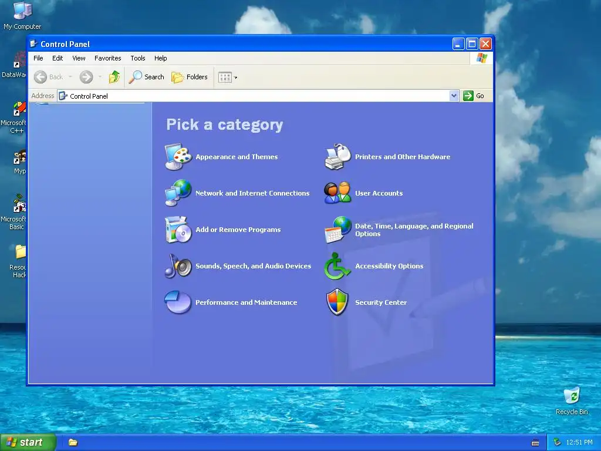
Task: Select the My Computer desktop icon
Action: click(22, 16)
